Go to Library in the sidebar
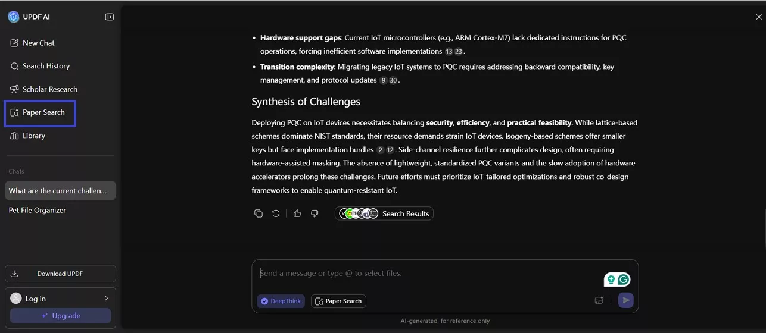The image size is (766, 333). [x=34, y=136]
